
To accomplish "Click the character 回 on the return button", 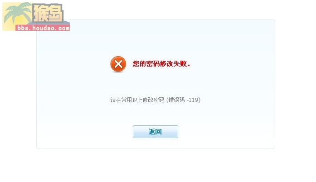I will (x=159, y=132).
